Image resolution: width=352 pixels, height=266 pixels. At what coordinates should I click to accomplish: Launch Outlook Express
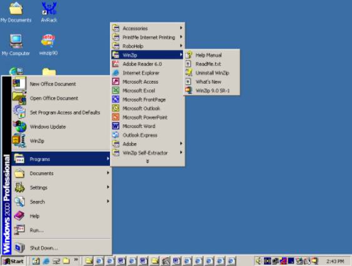148,135
